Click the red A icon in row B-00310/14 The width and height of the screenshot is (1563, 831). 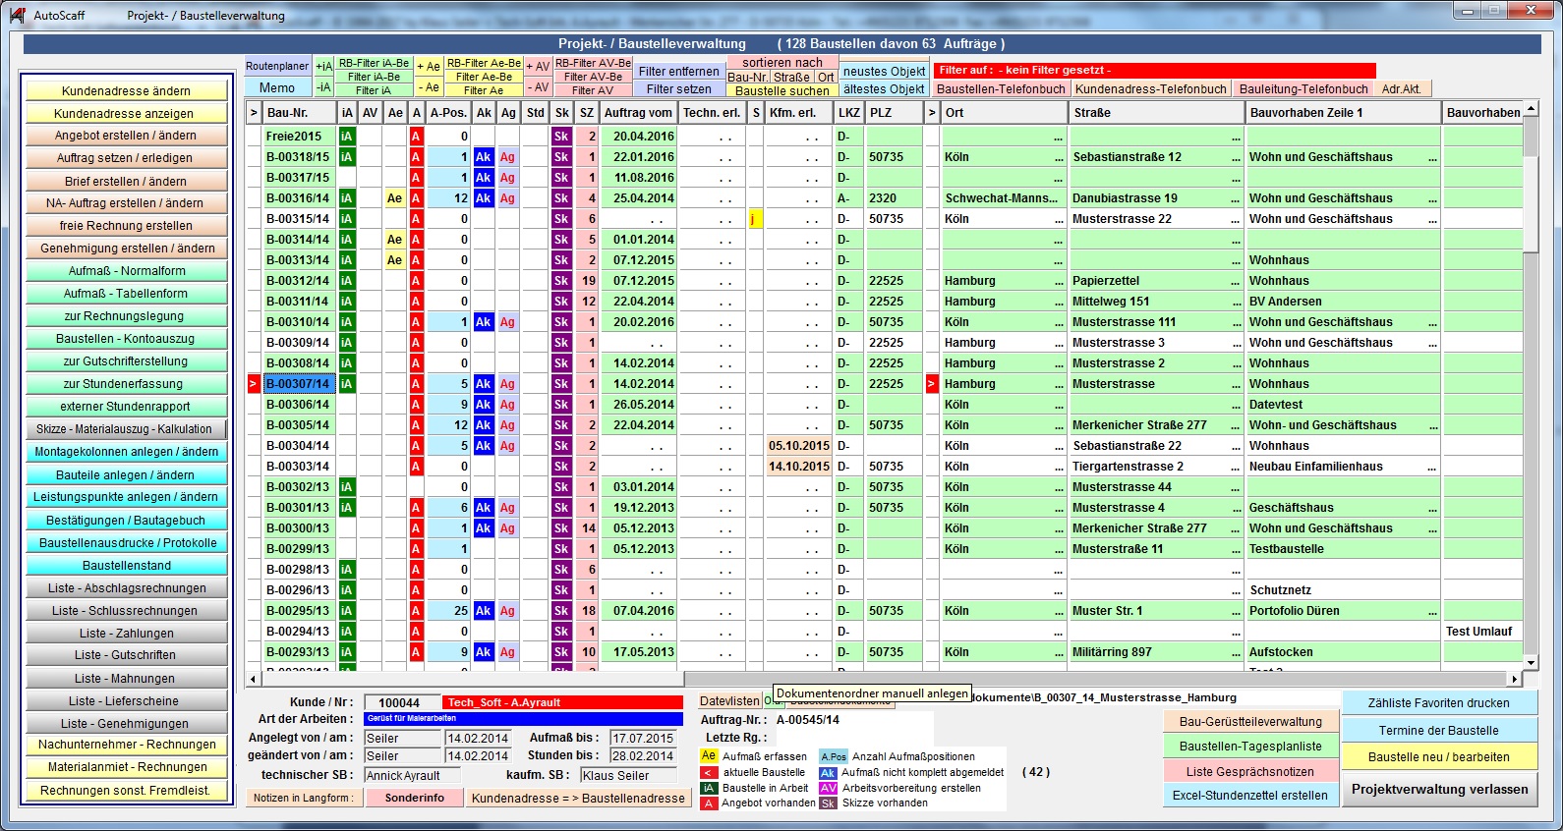click(x=416, y=322)
